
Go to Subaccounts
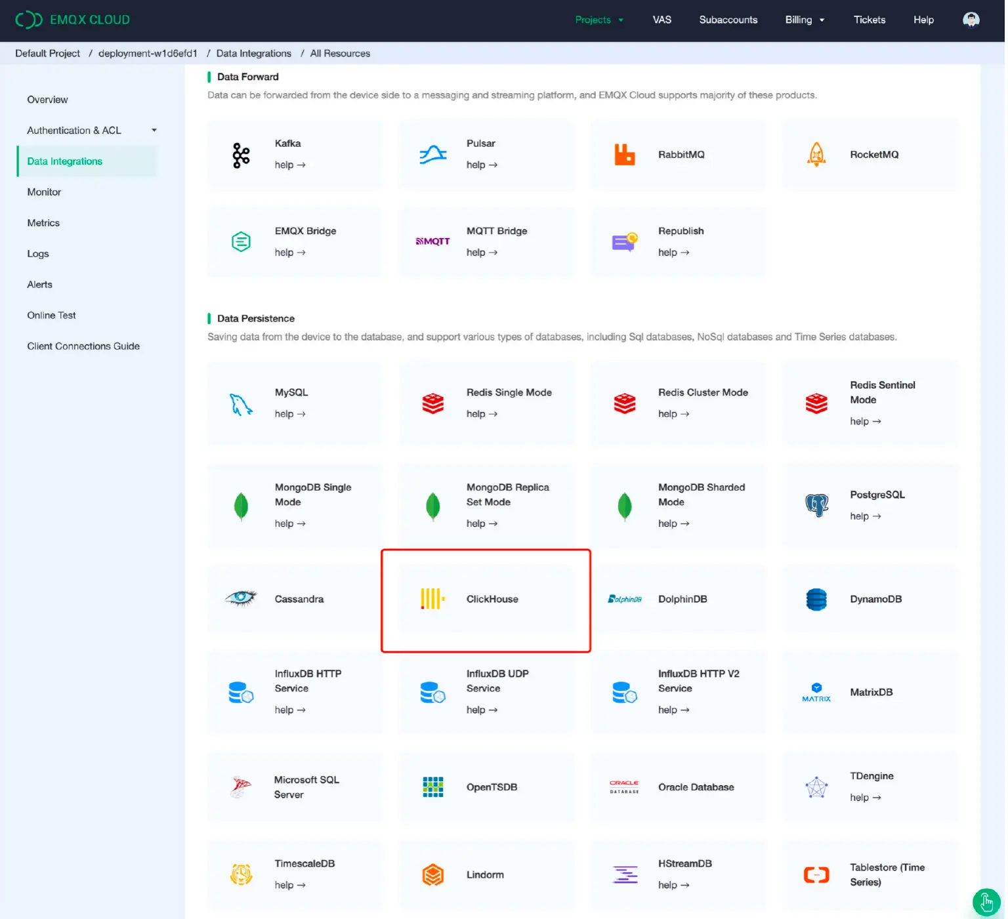click(x=728, y=20)
